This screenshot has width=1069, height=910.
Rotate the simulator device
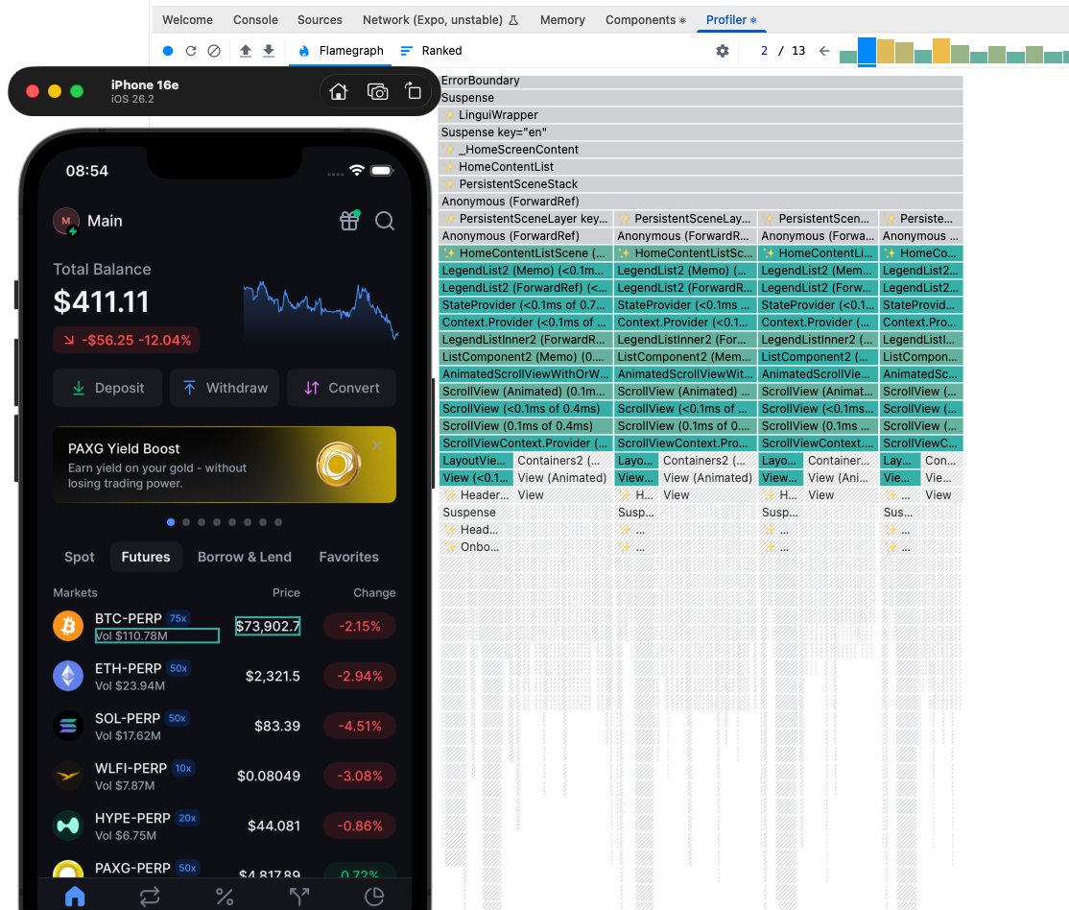[414, 91]
